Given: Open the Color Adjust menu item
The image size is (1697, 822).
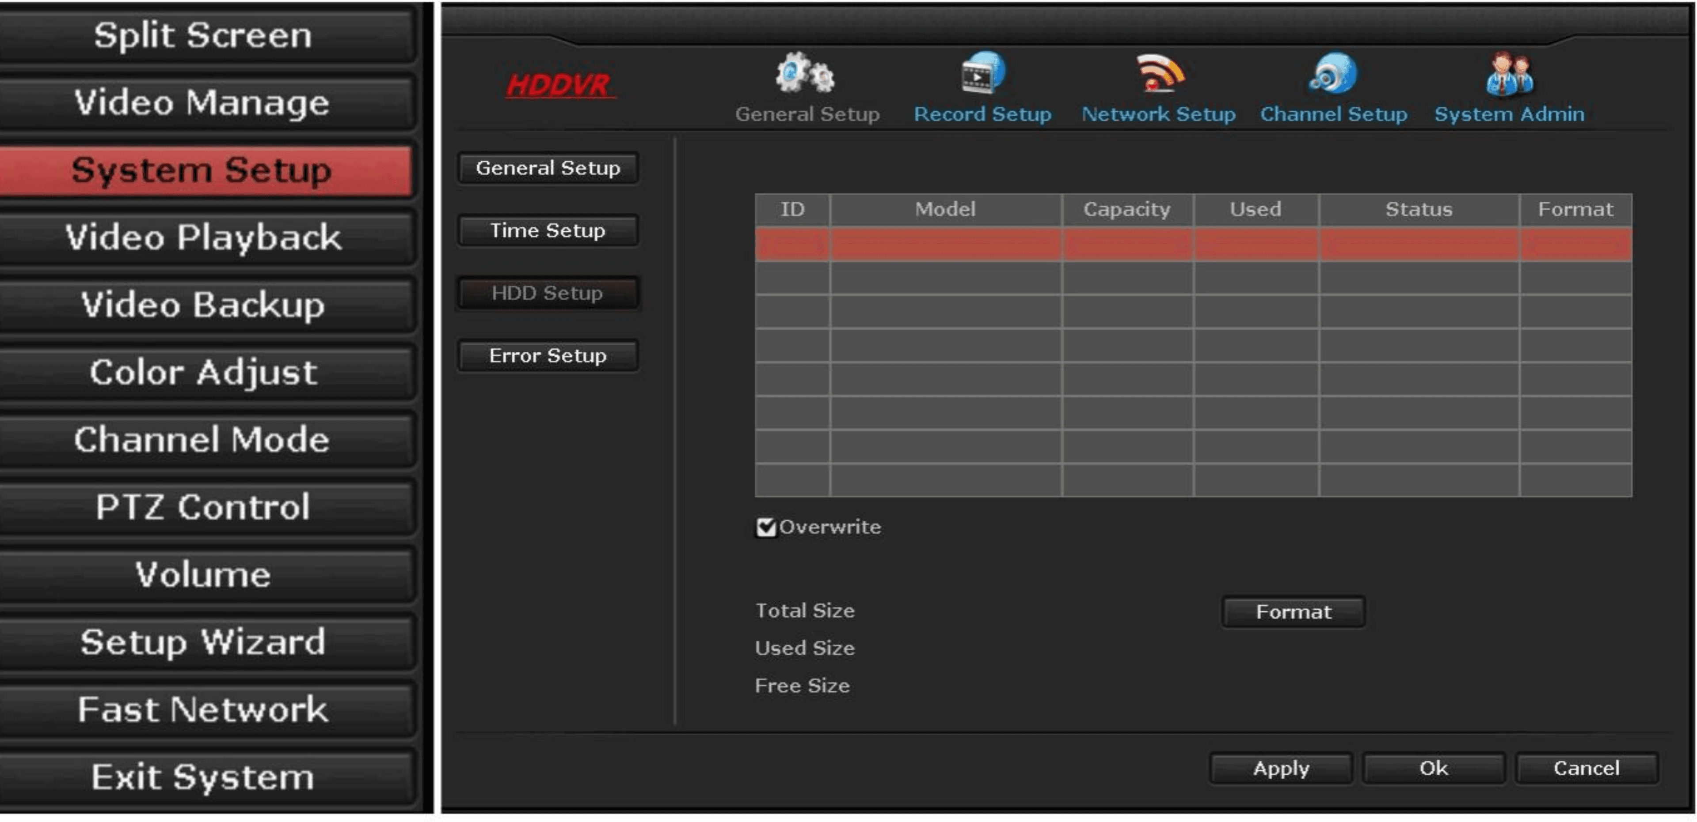Looking at the screenshot, I should click(204, 373).
